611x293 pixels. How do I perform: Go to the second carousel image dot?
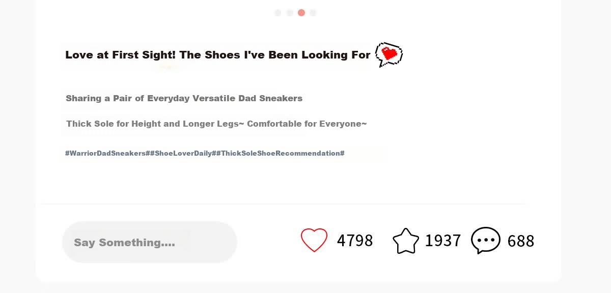(x=290, y=13)
